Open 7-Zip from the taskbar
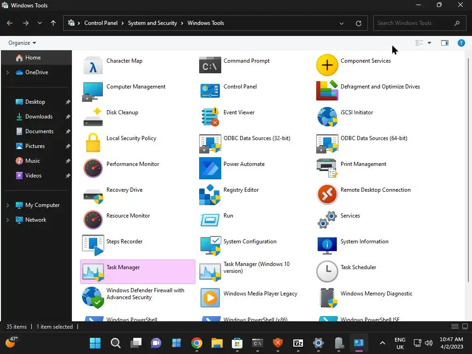The height and width of the screenshot is (354, 472). click(298, 343)
